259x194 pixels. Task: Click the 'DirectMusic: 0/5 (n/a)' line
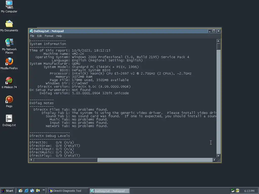(52, 152)
